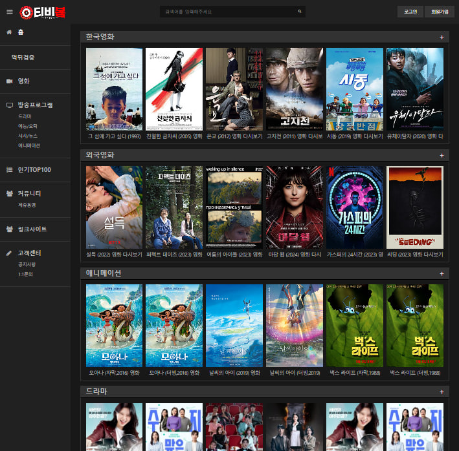459x451 pixels.
Task: Open 인기TOP100 sidebar menu item
Action: pos(34,170)
